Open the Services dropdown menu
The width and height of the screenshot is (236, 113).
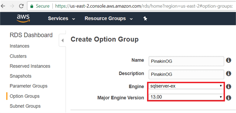pos(61,18)
